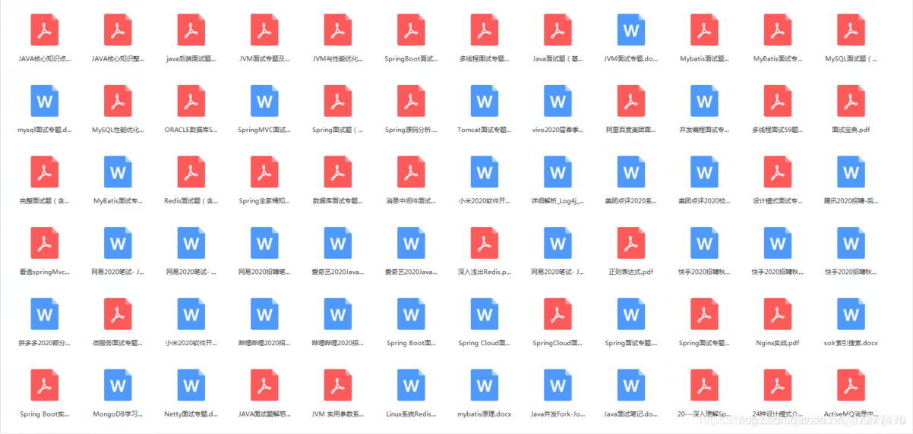Open the MySQL性能优化 PDF icon
Image resolution: width=913 pixels, height=434 pixels.
(118, 101)
